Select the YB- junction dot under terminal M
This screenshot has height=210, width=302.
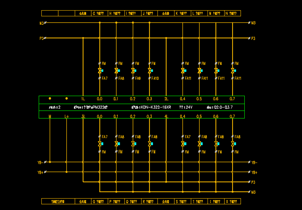[x=50, y=162]
